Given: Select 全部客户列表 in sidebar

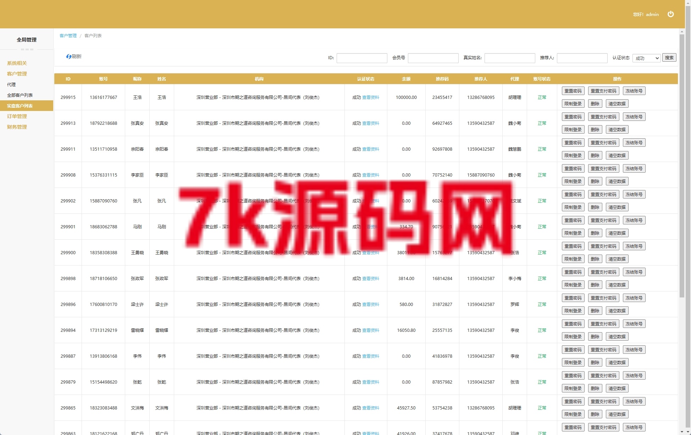Looking at the screenshot, I should point(20,95).
